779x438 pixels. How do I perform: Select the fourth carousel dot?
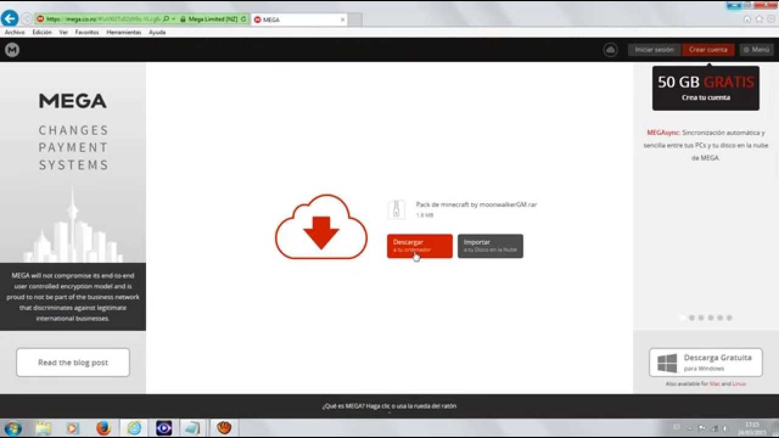tap(710, 318)
